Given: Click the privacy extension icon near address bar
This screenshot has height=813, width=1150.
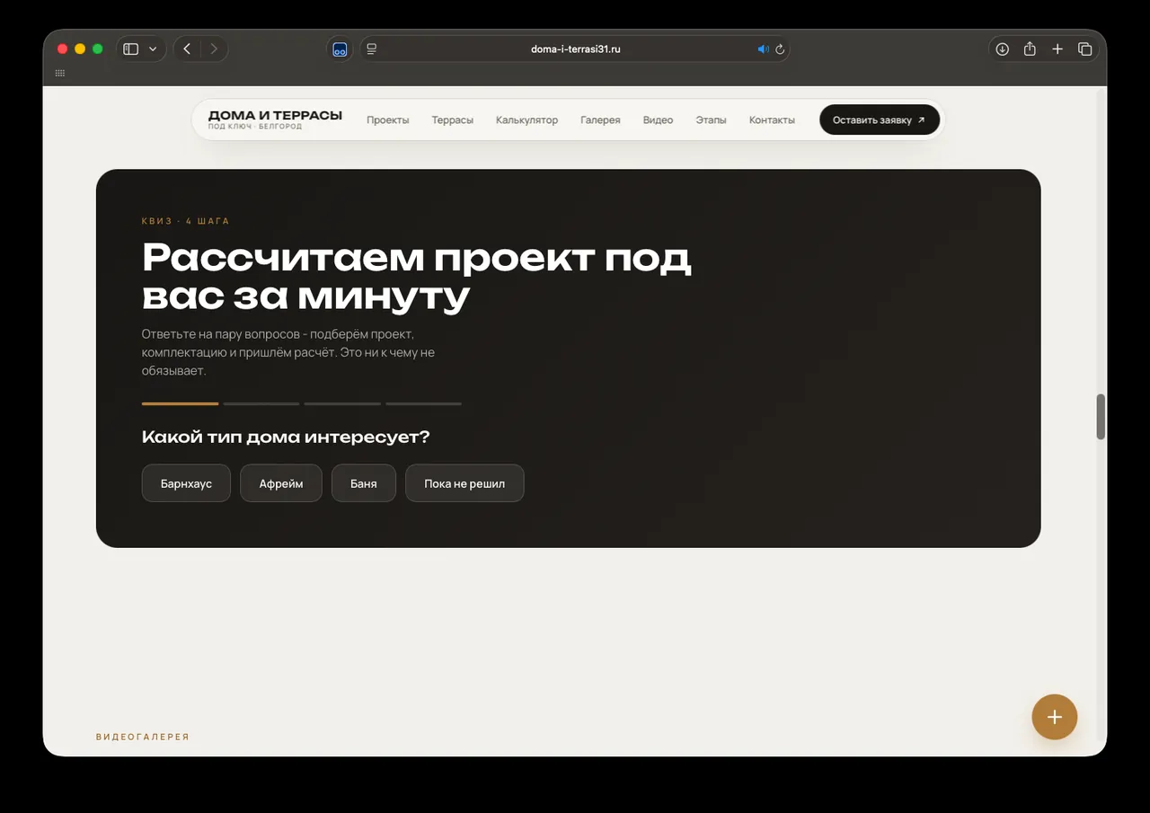Looking at the screenshot, I should (340, 49).
